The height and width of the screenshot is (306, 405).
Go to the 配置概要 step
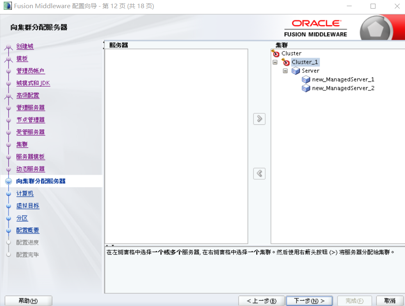pyautogui.click(x=27, y=230)
